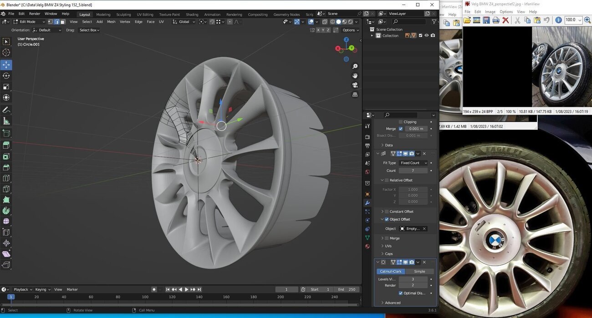Screen dimensions: 592x318
Task: Click the Open folder icon in IrfanView
Action: (467, 20)
